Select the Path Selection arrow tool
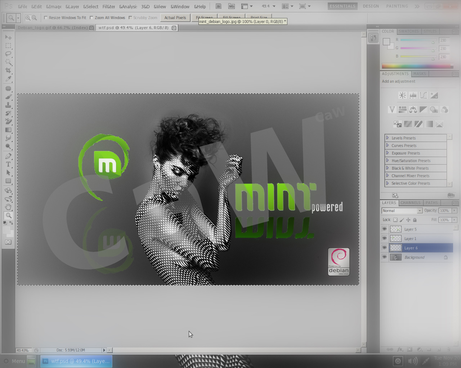 coord(8,172)
